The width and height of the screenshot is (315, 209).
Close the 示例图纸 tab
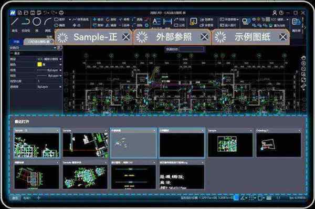283,37
